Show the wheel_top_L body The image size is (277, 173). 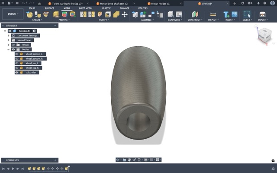(x=17, y=63)
